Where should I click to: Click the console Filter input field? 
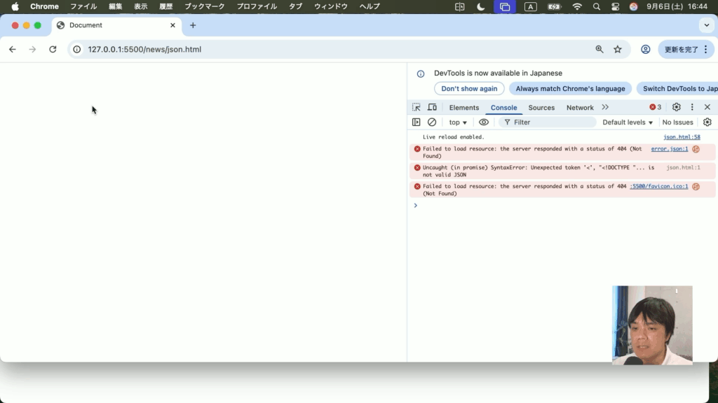coord(550,122)
